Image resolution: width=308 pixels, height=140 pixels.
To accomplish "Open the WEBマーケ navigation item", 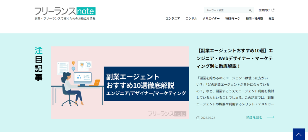I will (233, 19).
